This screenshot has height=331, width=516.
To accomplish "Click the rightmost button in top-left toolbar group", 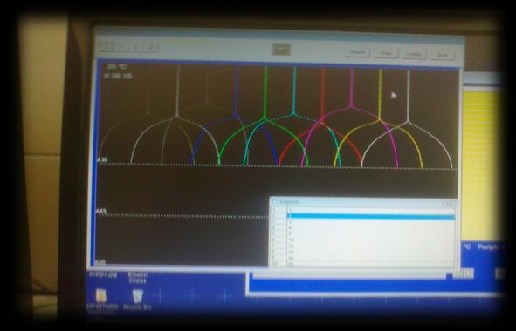I will 151,47.
